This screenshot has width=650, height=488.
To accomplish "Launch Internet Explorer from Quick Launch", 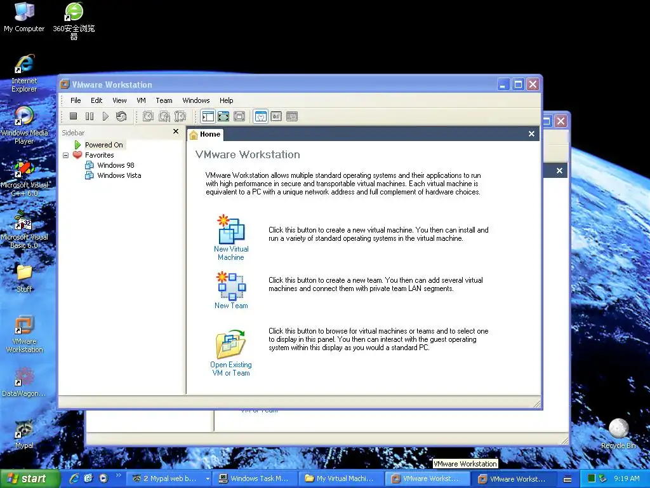I will pyautogui.click(x=74, y=478).
